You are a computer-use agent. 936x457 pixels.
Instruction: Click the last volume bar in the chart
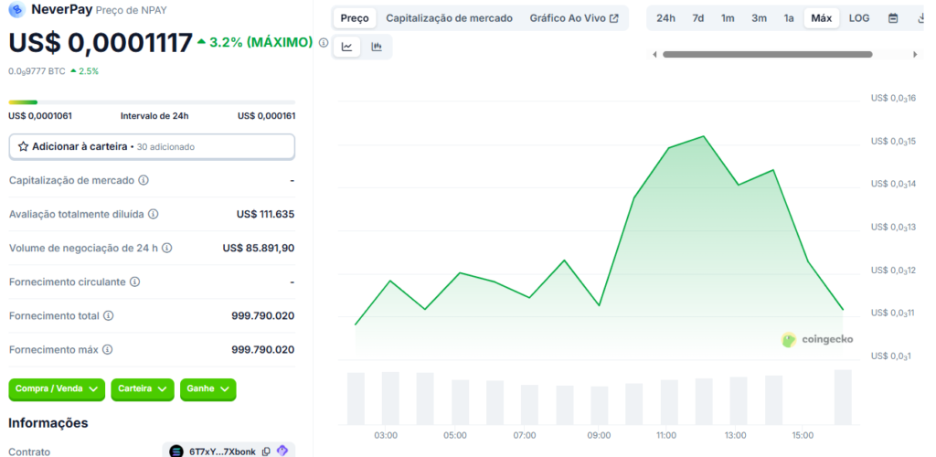[843, 397]
